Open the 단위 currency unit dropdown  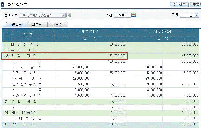point(196,15)
